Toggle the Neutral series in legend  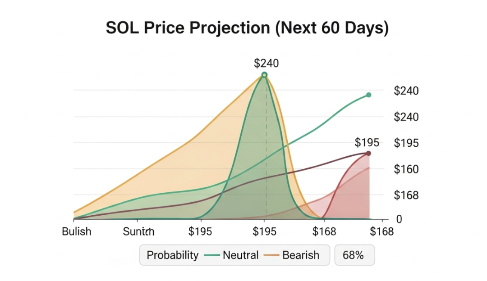pyautogui.click(x=240, y=255)
